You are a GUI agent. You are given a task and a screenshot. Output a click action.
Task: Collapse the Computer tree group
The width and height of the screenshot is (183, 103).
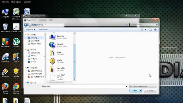pos(26,68)
